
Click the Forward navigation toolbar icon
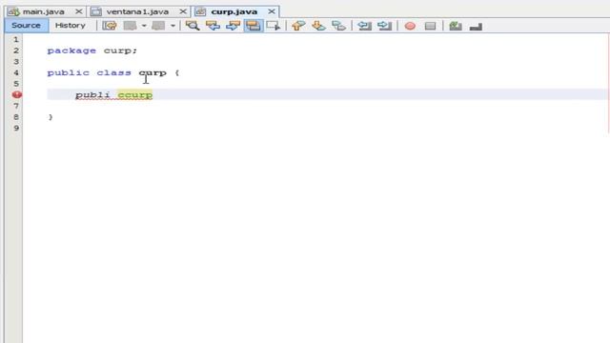[158, 26]
